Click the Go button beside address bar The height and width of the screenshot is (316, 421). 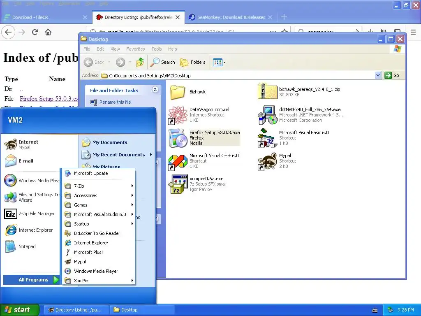pos(392,76)
